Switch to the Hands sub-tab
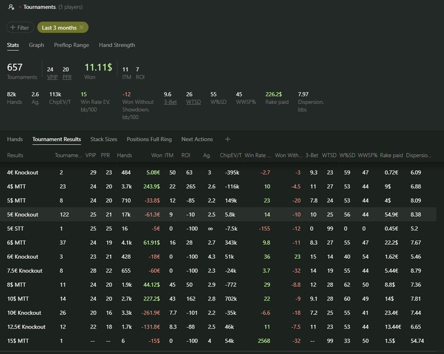 coord(15,140)
